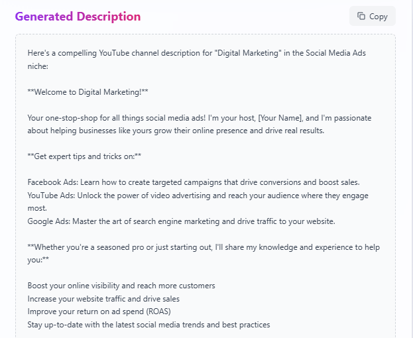Click the "niche:" line of text

point(38,66)
